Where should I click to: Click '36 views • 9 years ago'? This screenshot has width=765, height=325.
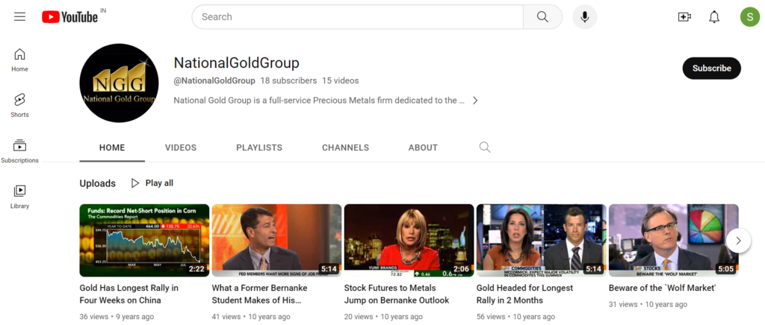pos(117,317)
